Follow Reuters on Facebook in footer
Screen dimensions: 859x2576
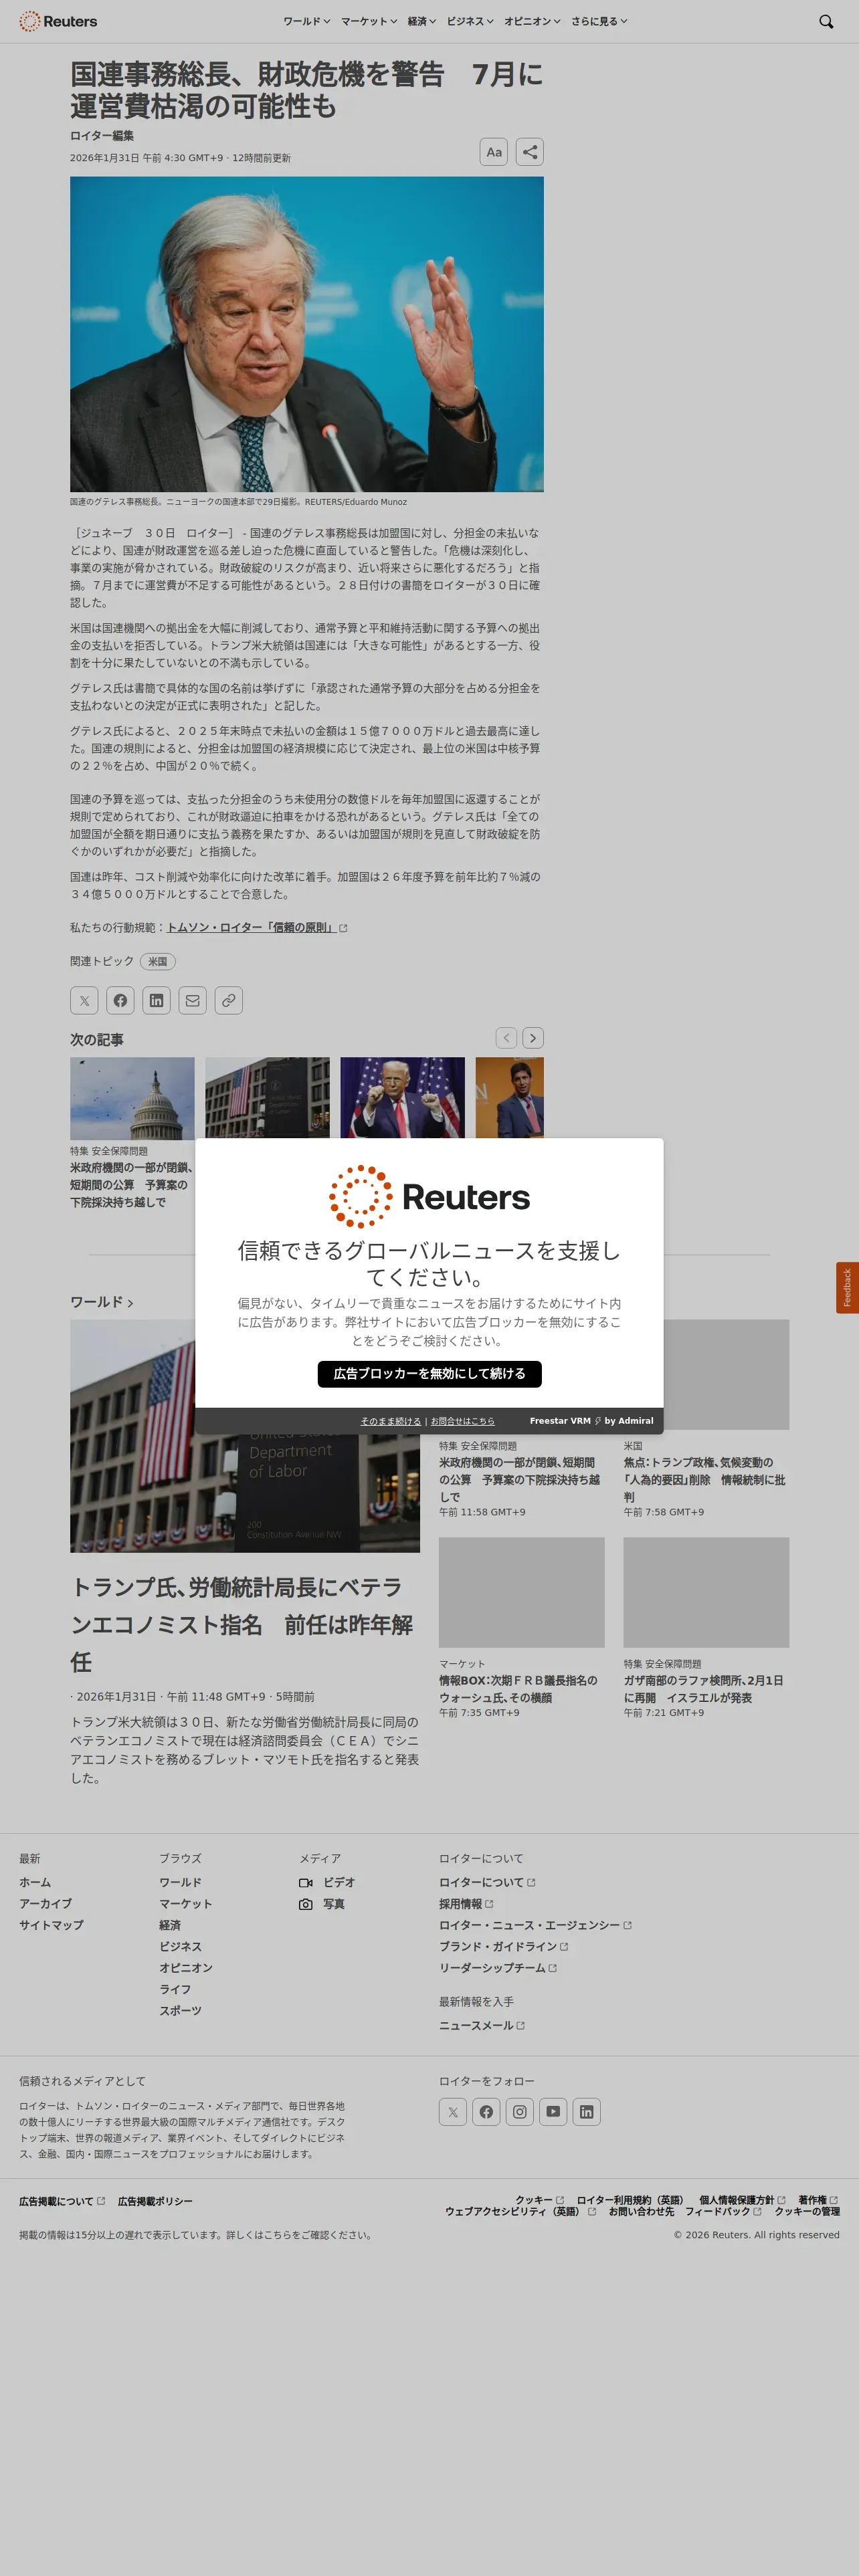point(486,2112)
